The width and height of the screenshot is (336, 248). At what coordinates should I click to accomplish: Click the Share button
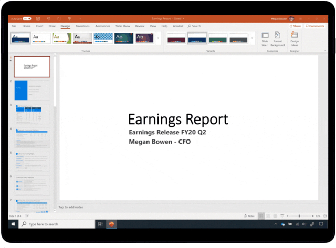[x=295, y=26]
